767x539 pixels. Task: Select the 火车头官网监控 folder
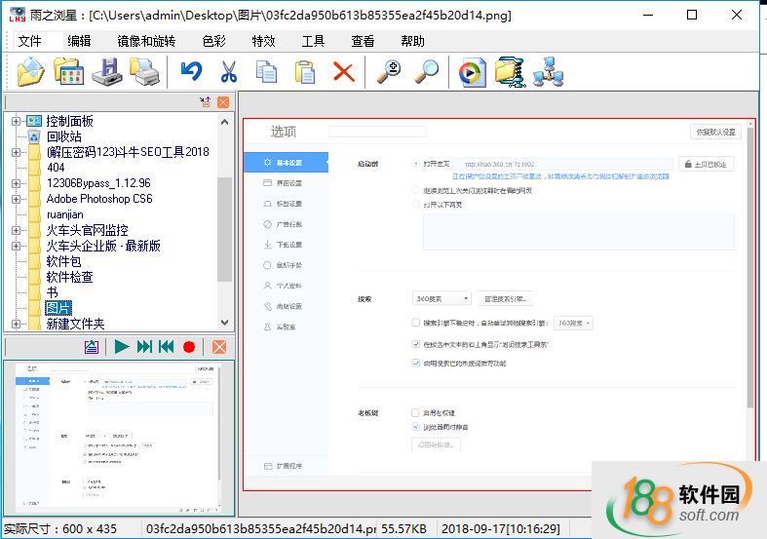point(87,230)
